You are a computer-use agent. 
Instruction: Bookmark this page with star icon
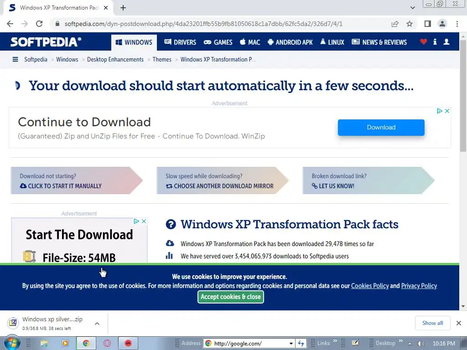click(x=410, y=24)
